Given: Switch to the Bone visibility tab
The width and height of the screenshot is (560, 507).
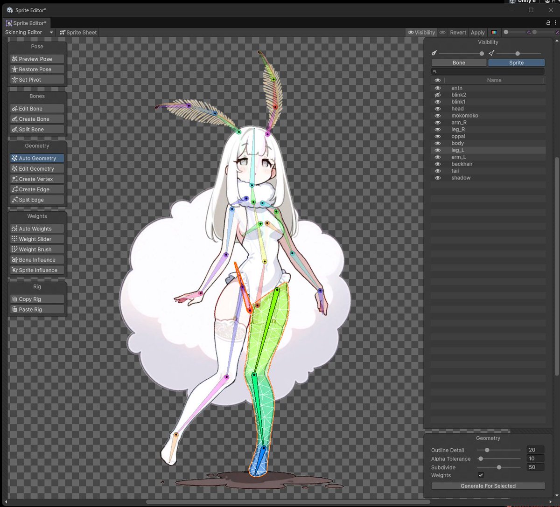Looking at the screenshot, I should 459,63.
